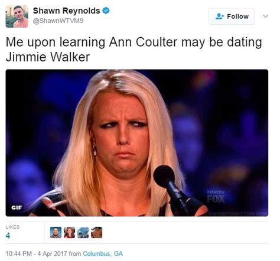Open second liker's avatar in red
This screenshot has height=261, width=280.
click(69, 232)
